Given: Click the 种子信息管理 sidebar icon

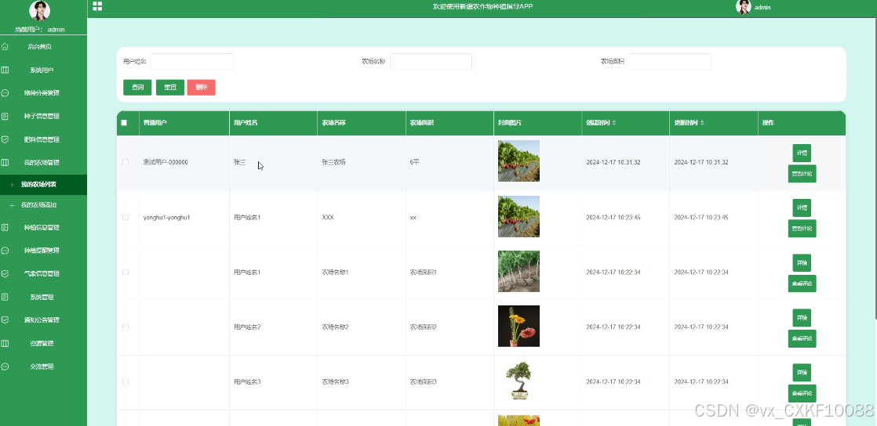Looking at the screenshot, I should coord(5,116).
